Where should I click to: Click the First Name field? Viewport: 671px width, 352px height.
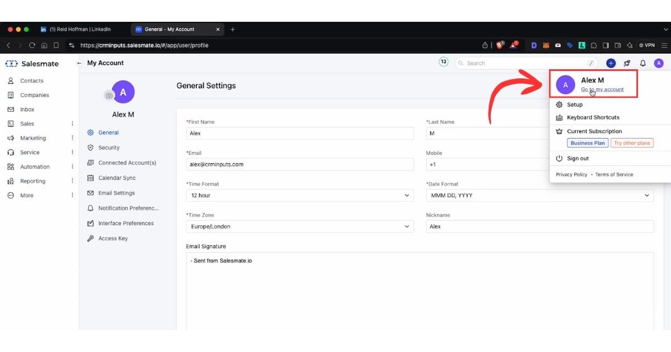300,134
